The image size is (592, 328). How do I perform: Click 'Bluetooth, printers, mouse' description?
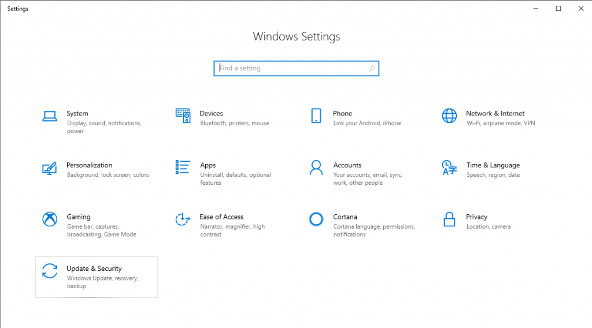[x=235, y=123]
